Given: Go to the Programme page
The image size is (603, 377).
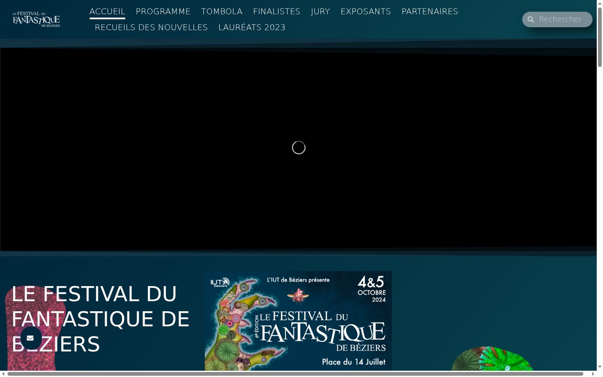Looking at the screenshot, I should (163, 12).
